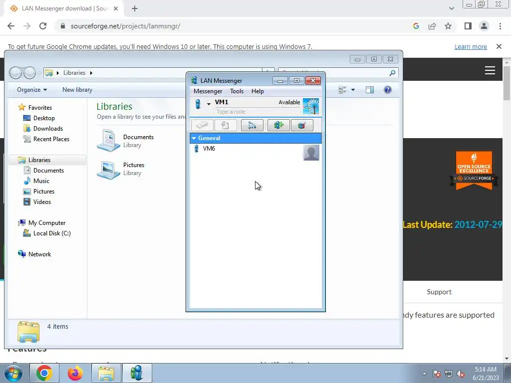Select Local Disk (C:) in navigation pane
This screenshot has height=383, width=511.
[x=52, y=233]
